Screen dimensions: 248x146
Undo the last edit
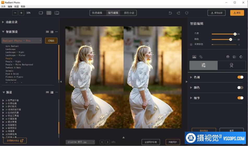click(170, 13)
